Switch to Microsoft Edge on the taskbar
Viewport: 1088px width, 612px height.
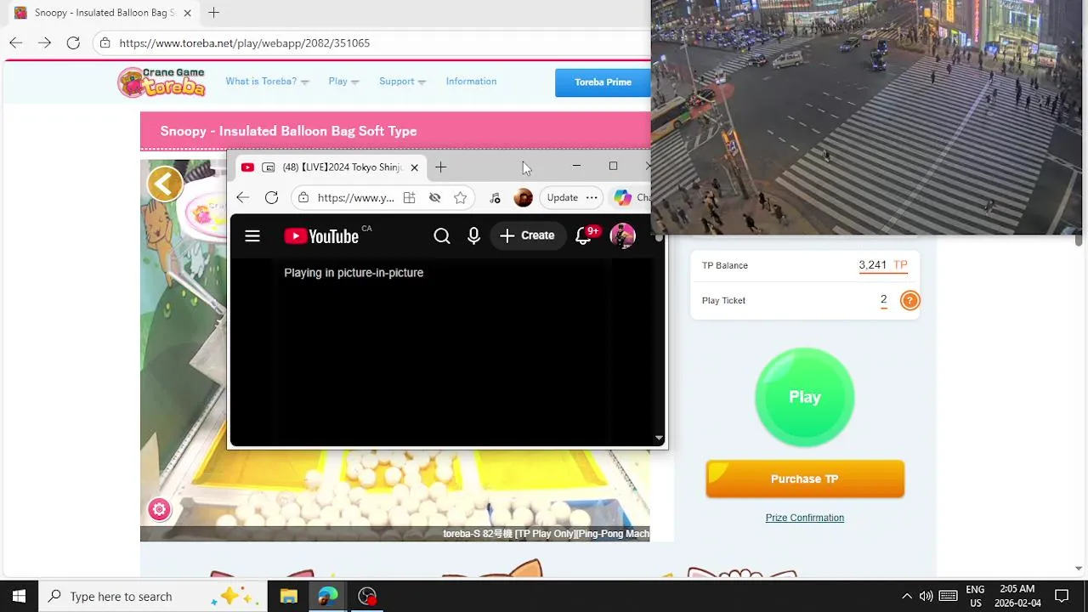[x=328, y=596]
